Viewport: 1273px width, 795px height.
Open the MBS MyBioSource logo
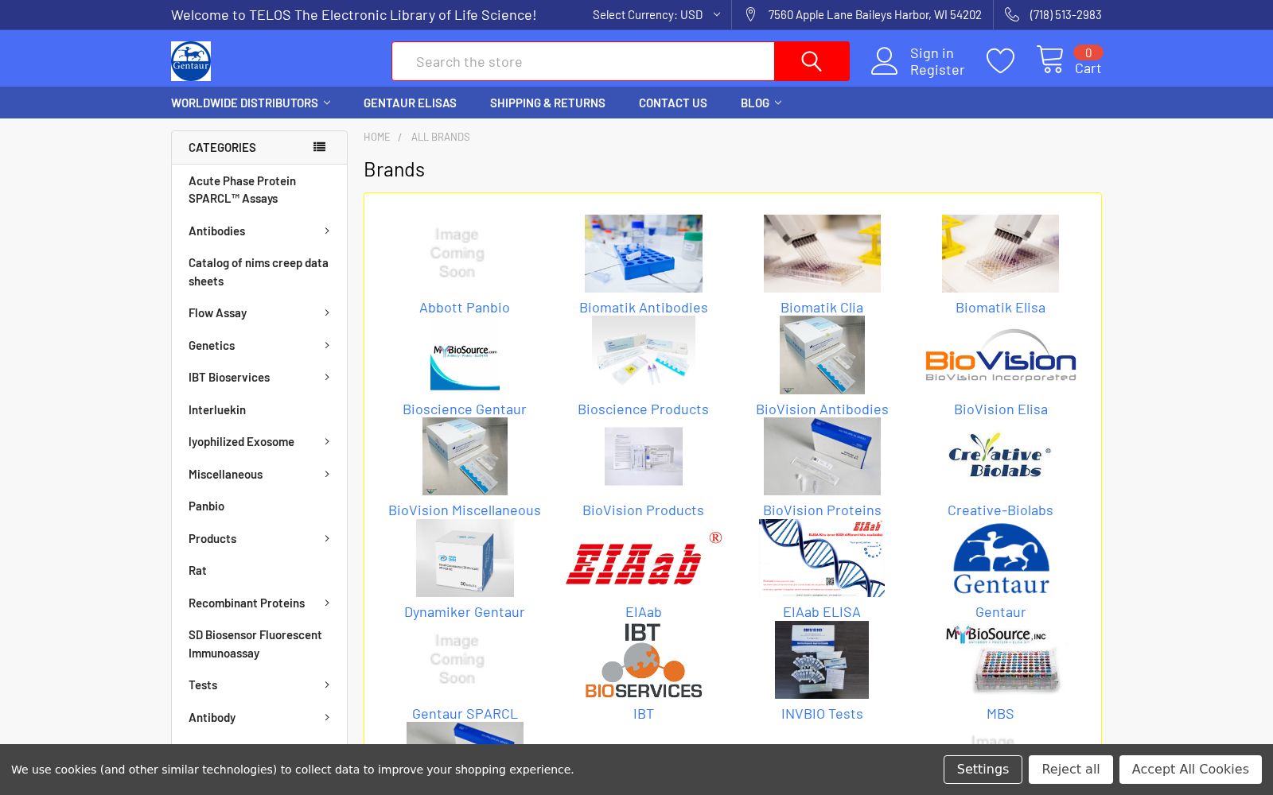(1000, 660)
